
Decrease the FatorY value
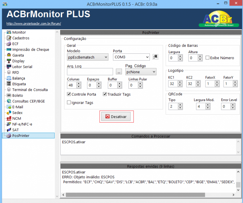(235, 85)
